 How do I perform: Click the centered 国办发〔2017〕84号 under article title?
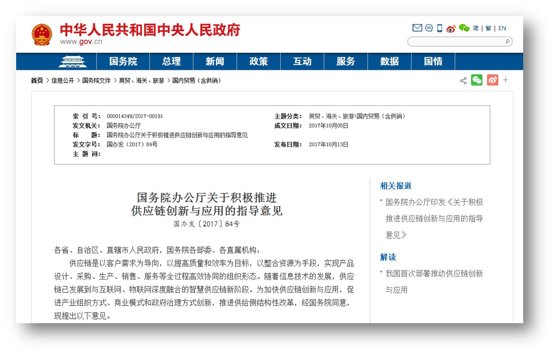(x=207, y=224)
